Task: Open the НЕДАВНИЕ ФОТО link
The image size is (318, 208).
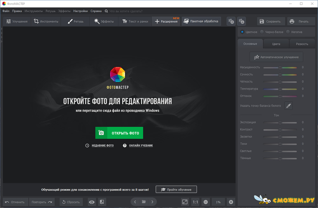Action: click(103, 146)
